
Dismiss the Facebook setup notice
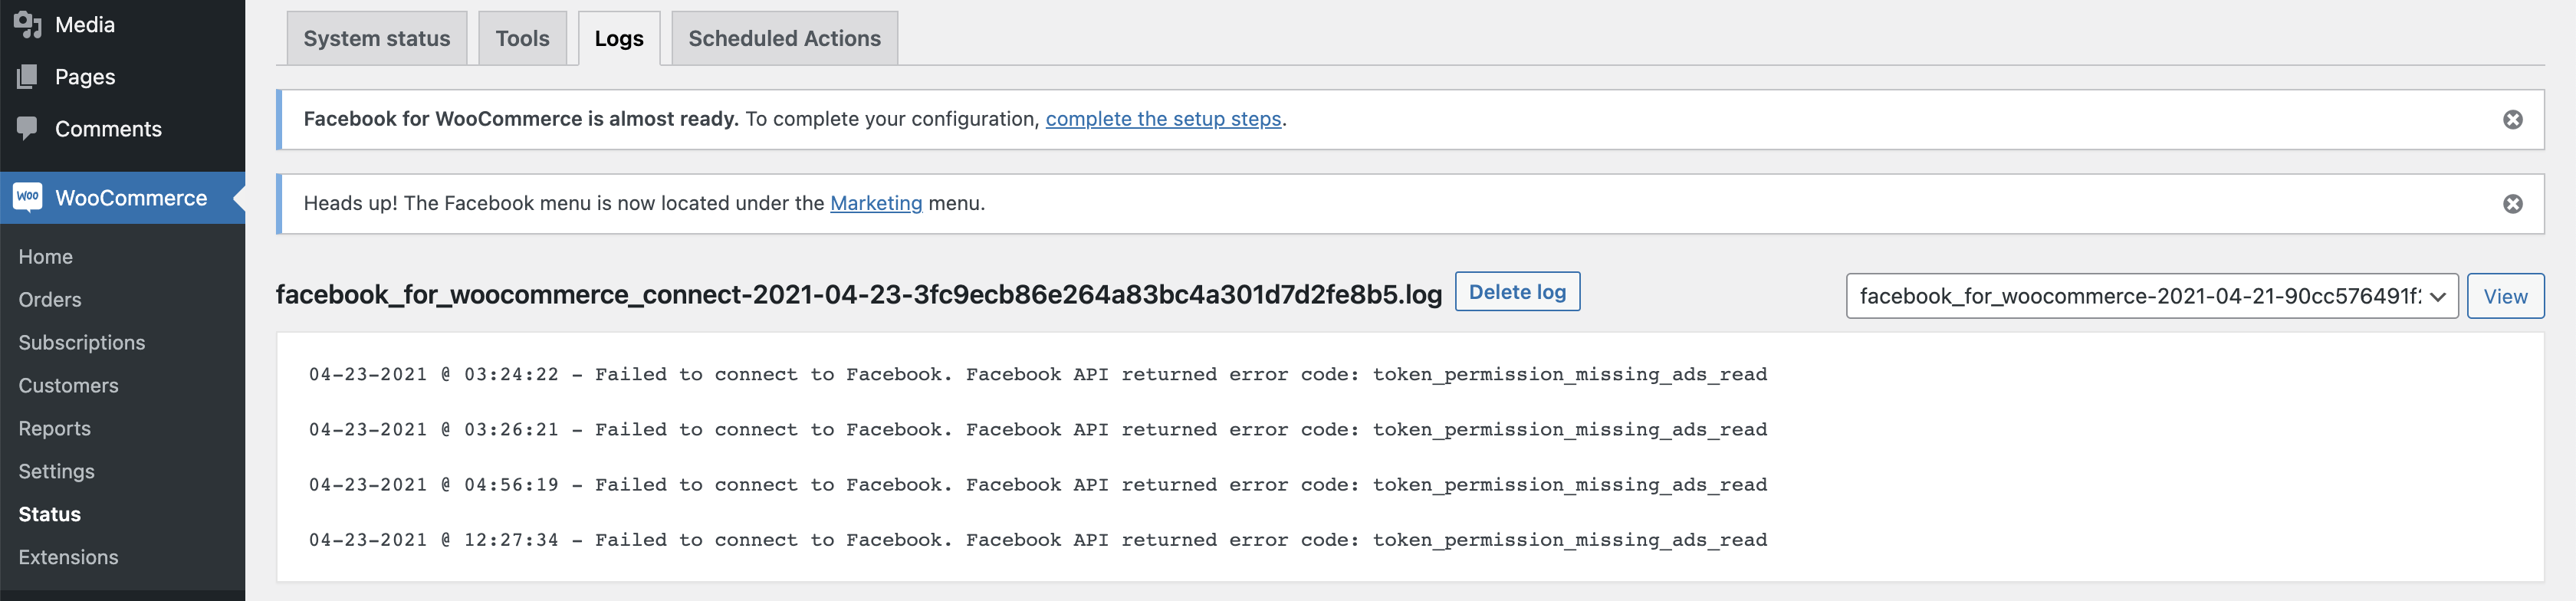click(x=2512, y=120)
